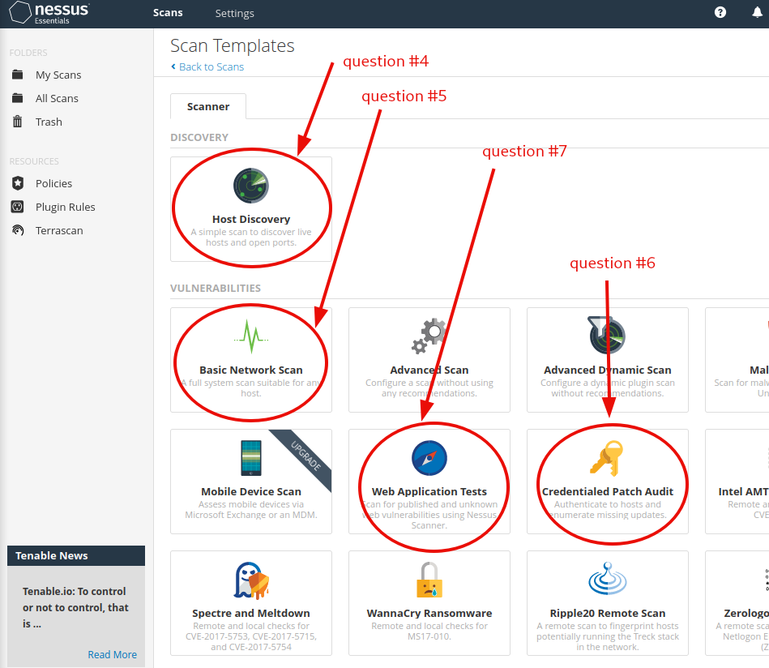Select the Credentialed Patch Audit keys icon

tap(606, 458)
